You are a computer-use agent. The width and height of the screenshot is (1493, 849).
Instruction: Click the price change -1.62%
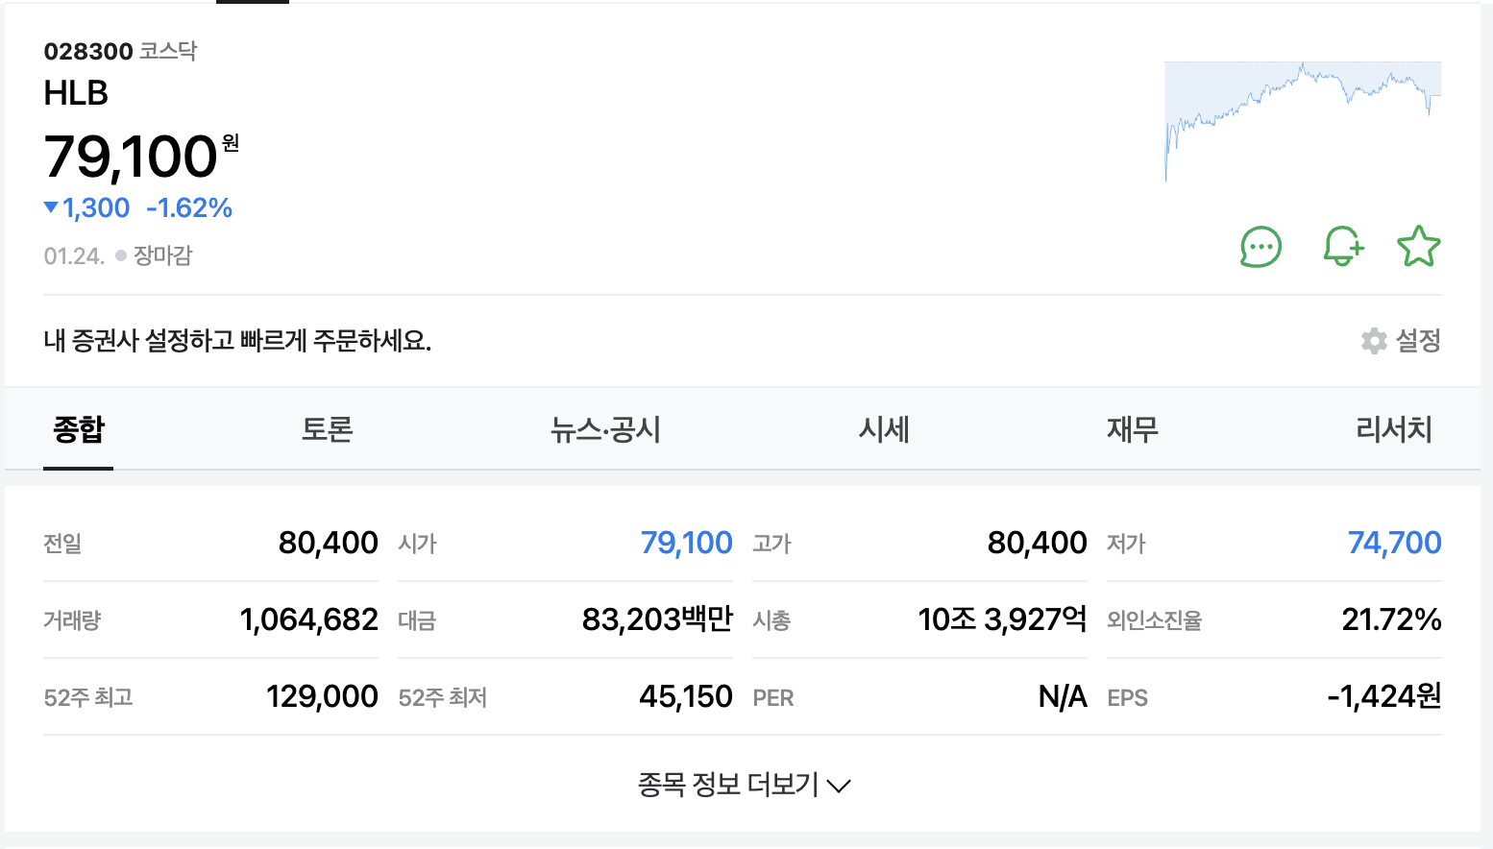tap(189, 208)
